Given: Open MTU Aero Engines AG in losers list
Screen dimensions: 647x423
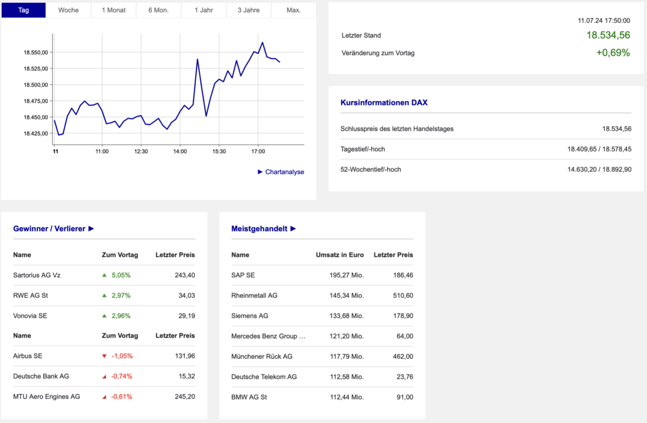Looking at the screenshot, I should click(x=46, y=397).
